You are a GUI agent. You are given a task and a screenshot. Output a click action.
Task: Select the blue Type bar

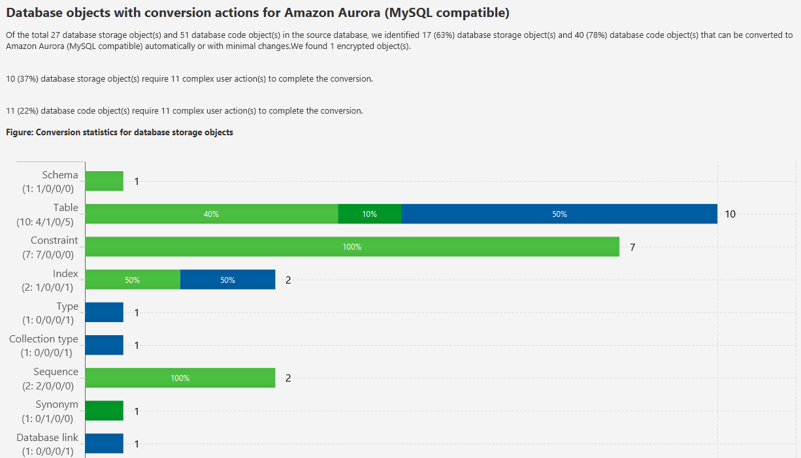(x=105, y=312)
